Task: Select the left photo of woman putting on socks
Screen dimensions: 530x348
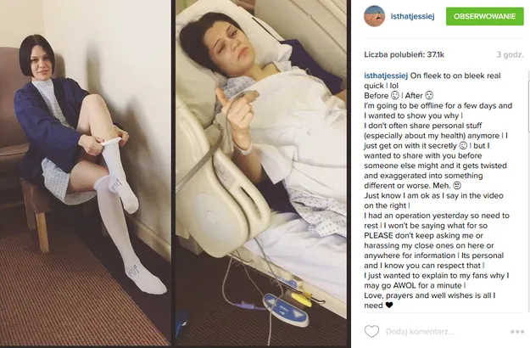Action: tap(85, 173)
